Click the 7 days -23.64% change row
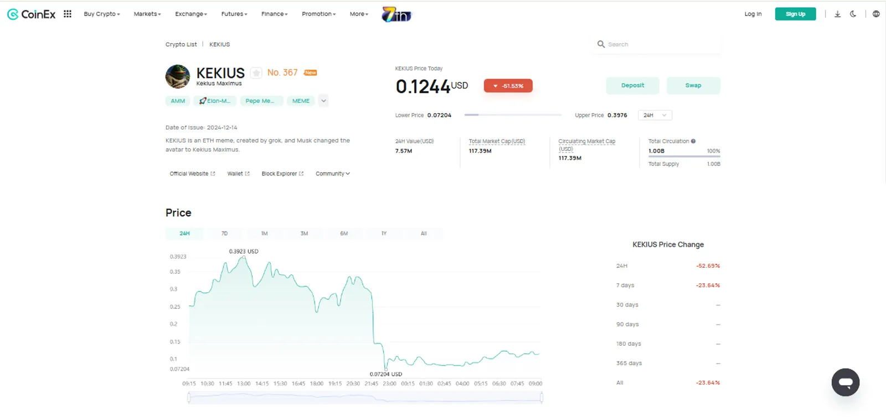 [668, 285]
